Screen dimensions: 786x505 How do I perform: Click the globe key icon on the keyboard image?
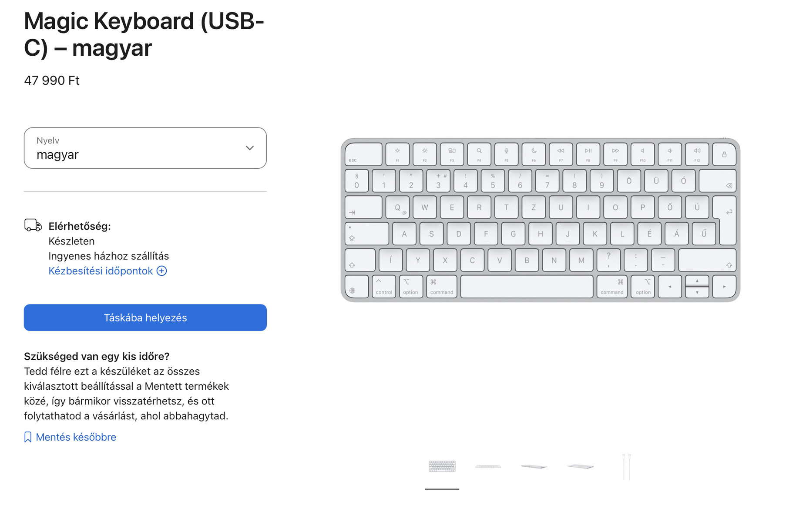coord(353,290)
